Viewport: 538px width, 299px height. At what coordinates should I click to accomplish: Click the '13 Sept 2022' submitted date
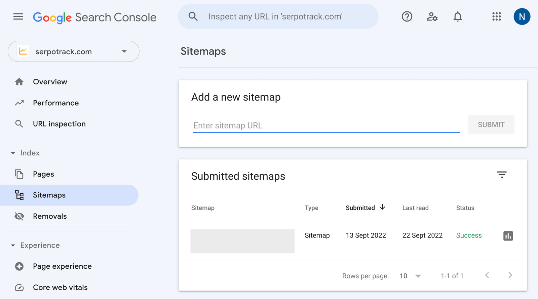pyautogui.click(x=366, y=235)
